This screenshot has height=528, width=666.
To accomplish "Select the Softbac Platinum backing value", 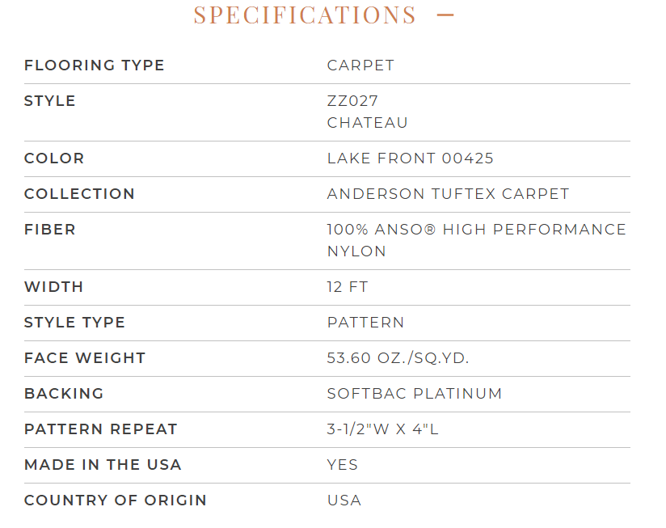I will 415,394.
